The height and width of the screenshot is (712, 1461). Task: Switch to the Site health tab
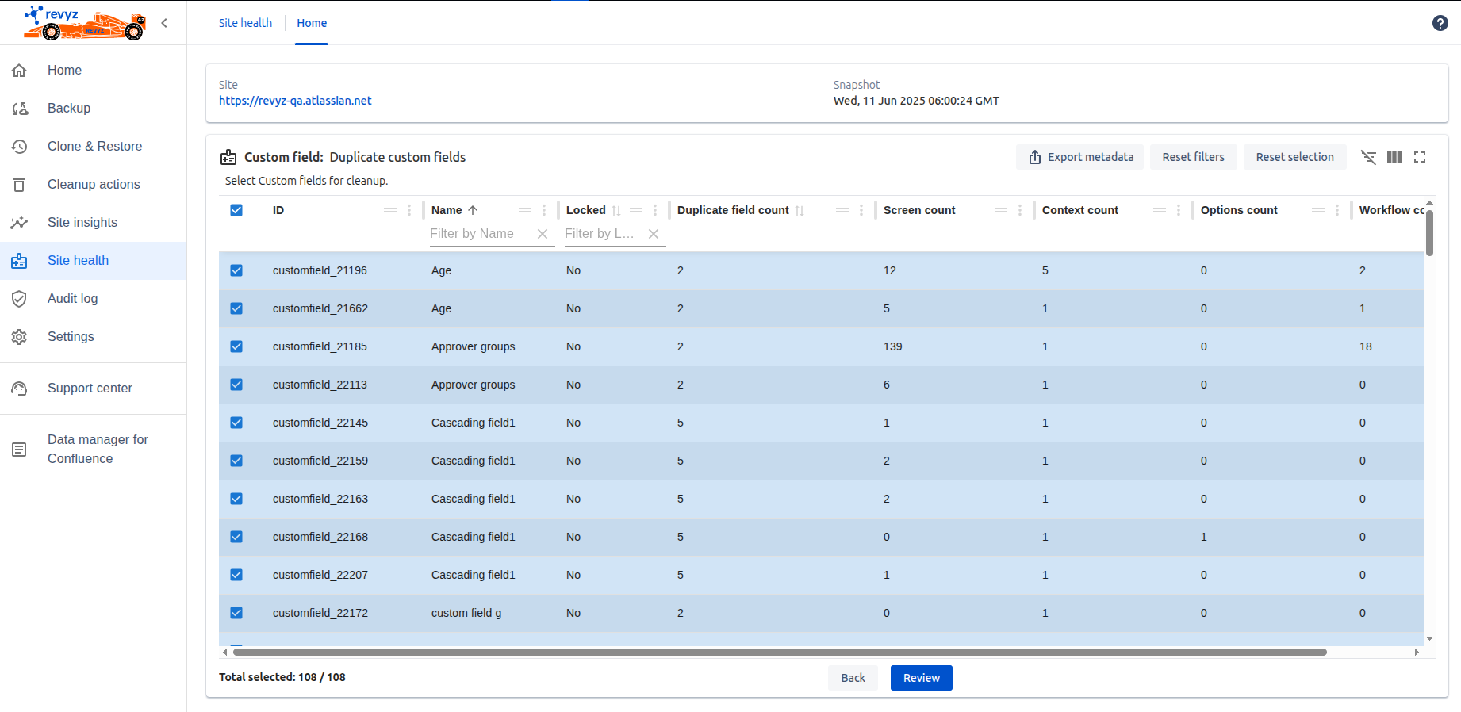coord(245,23)
